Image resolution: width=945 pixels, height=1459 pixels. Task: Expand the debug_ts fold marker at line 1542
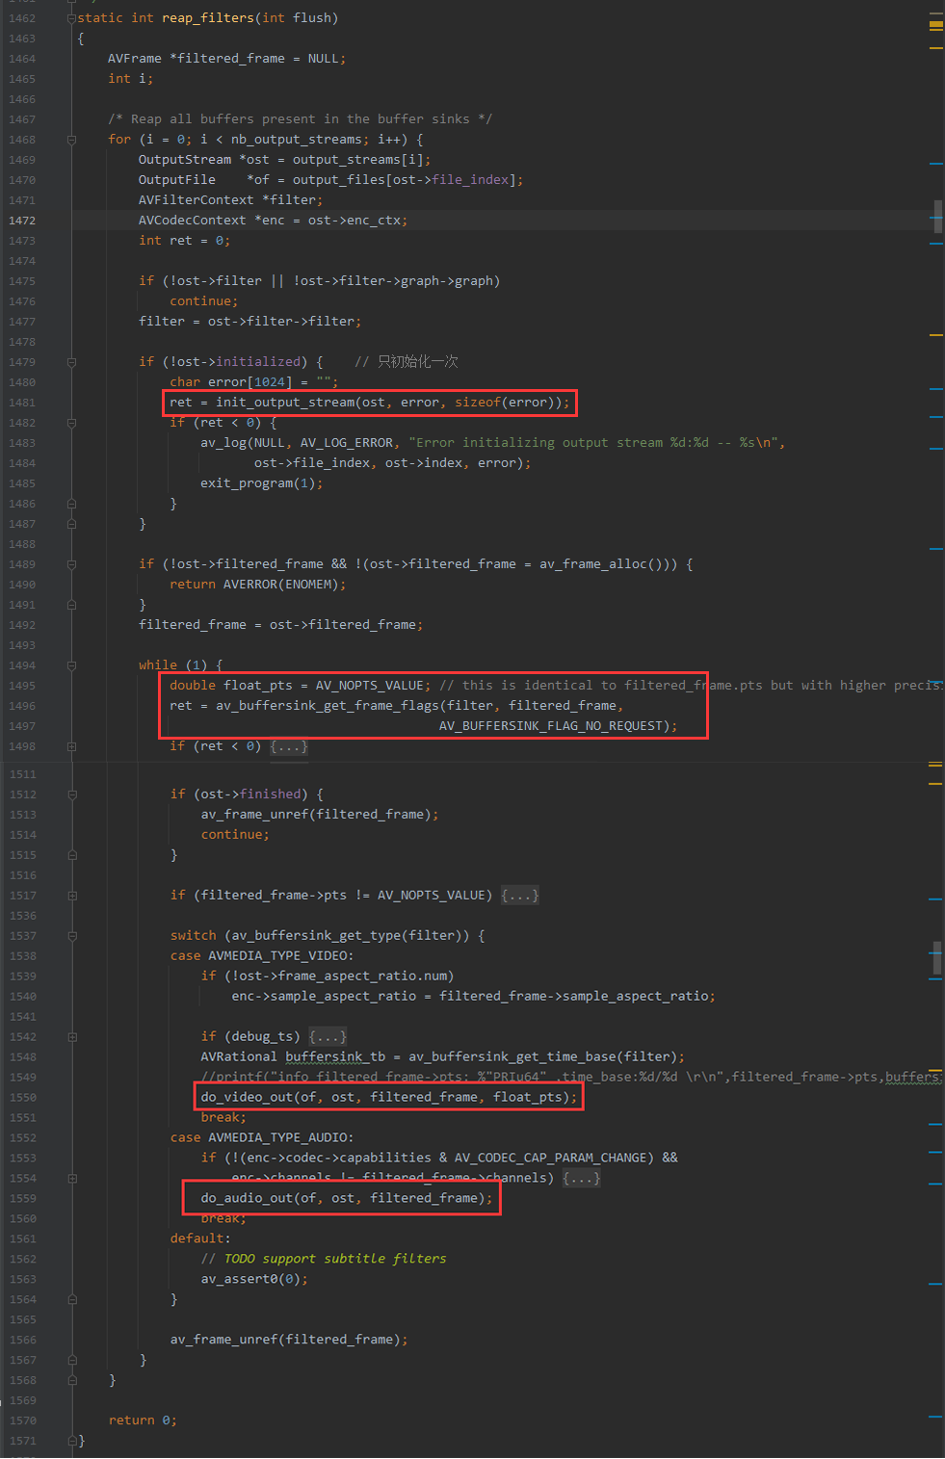(x=72, y=1037)
